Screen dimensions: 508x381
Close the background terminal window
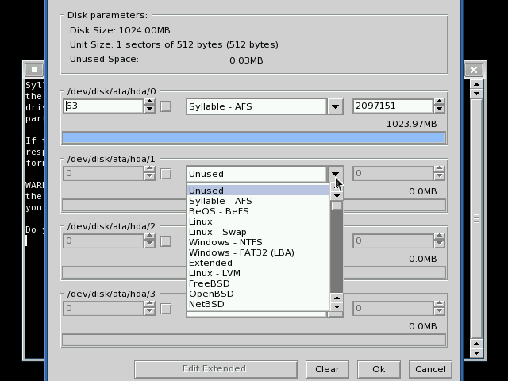474,70
